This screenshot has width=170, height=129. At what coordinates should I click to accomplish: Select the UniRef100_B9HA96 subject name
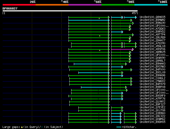(152, 75)
